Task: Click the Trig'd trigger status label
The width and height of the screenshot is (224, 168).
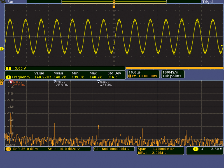Action: pos(207,2)
